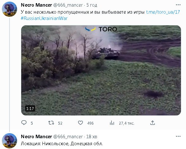Open @666_mancer handle in first tweet
The image size is (186, 149).
pos(68,5)
